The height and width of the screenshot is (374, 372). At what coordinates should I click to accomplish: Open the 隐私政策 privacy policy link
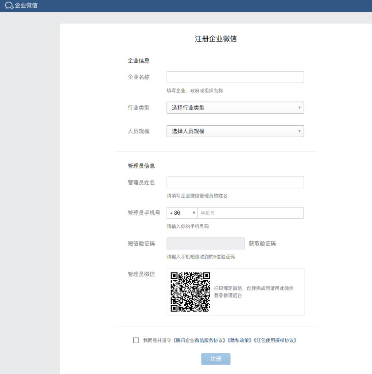pyautogui.click(x=240, y=340)
